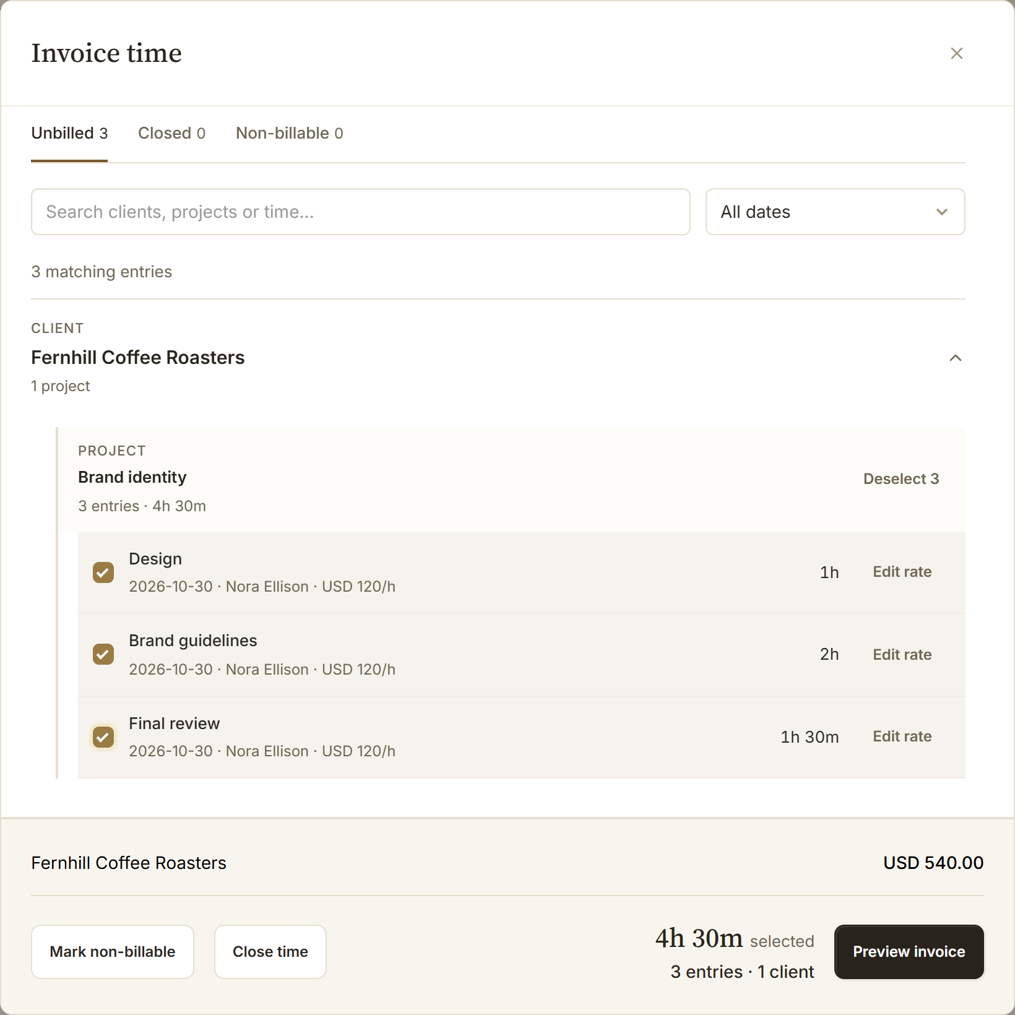This screenshot has height=1015, width=1015.
Task: Edit rate for Final review entry
Action: 902,736
